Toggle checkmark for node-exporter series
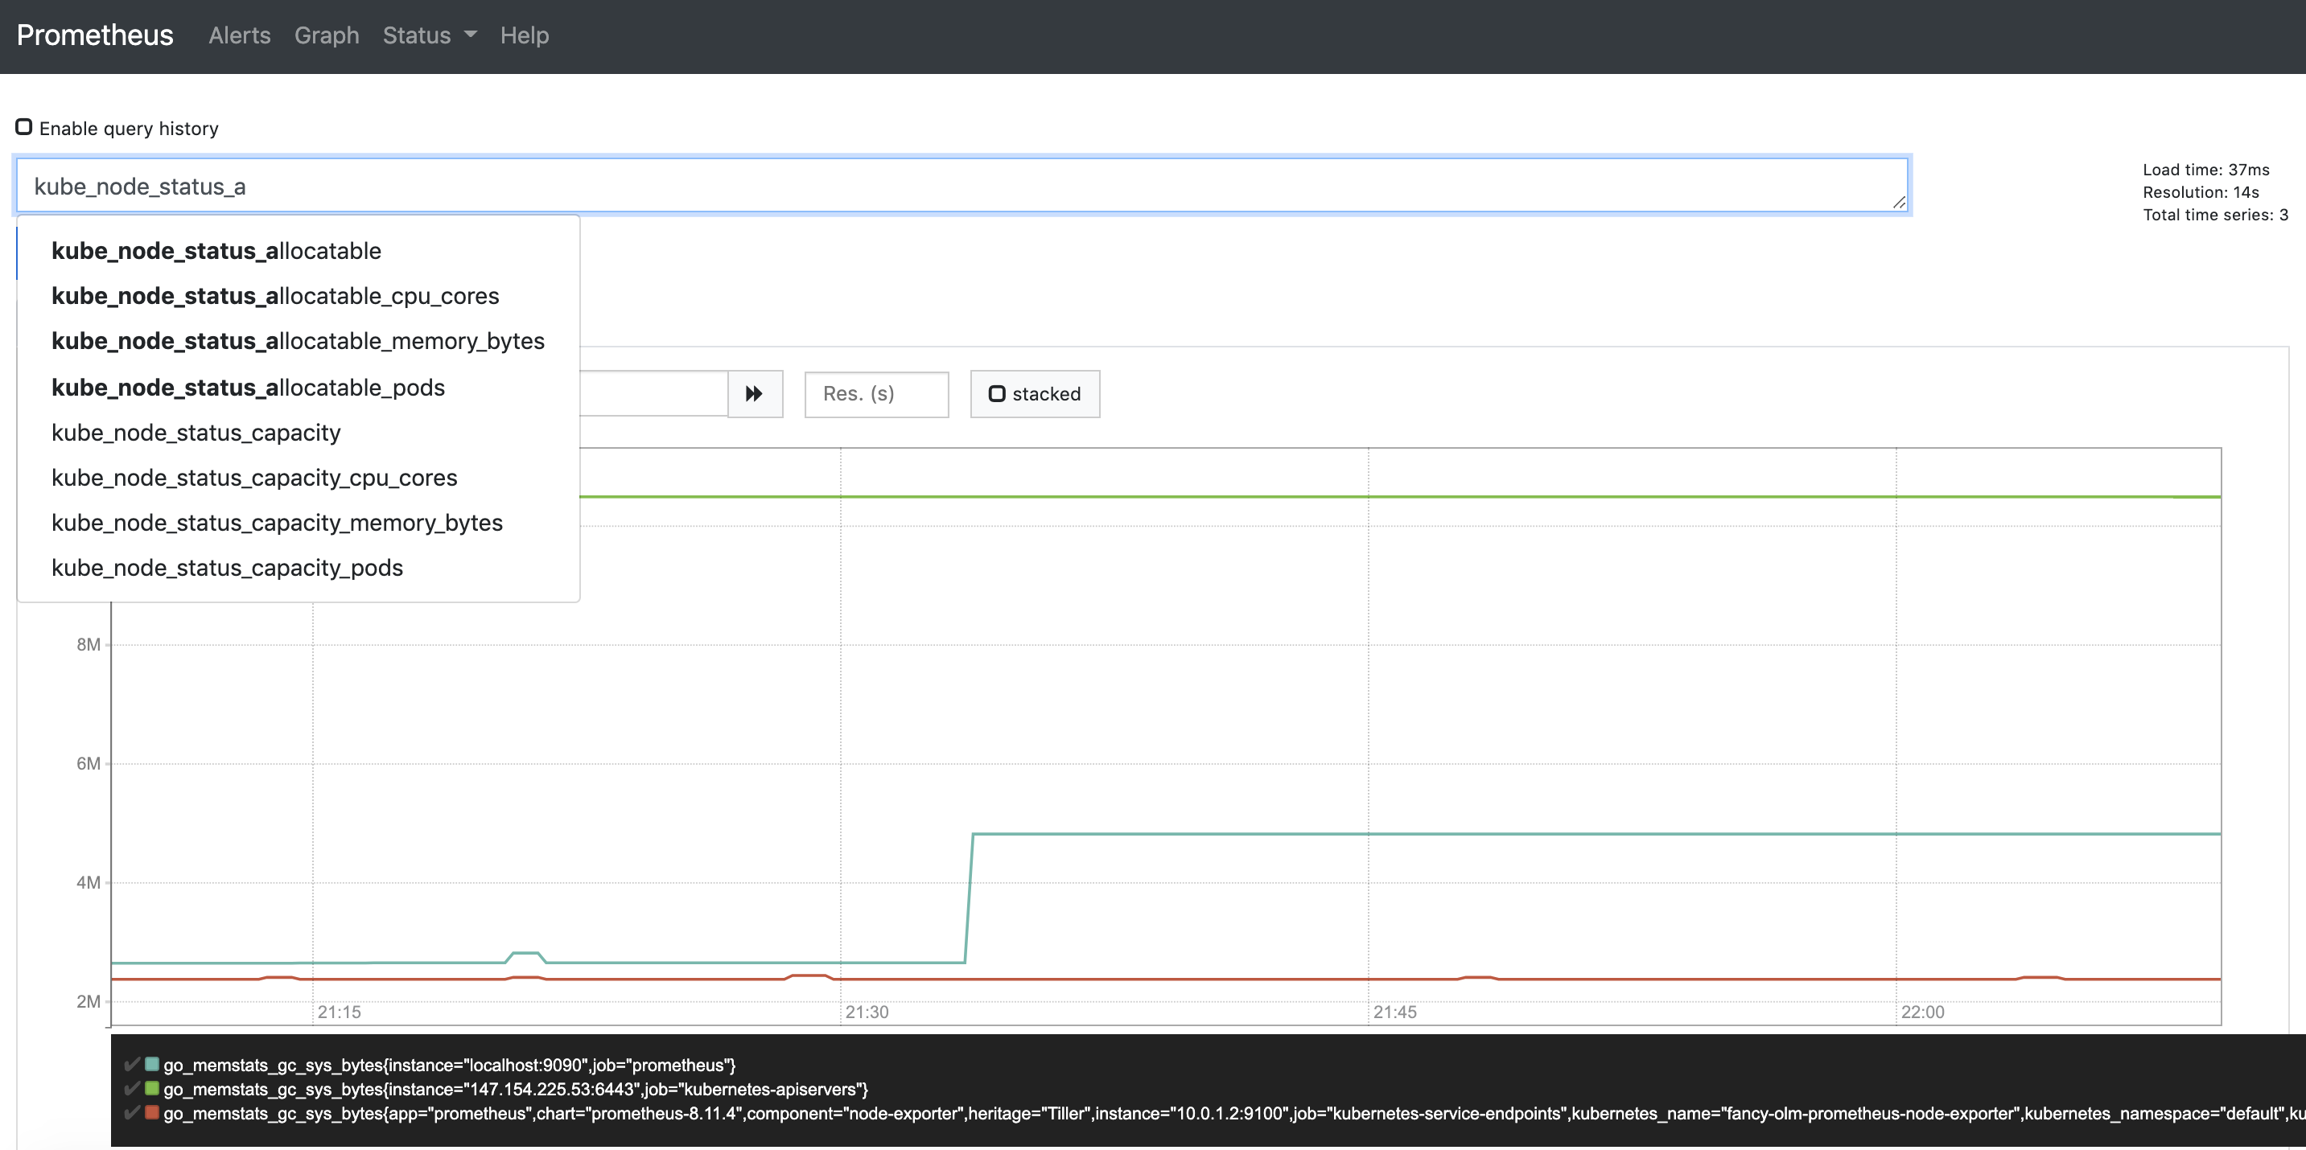 point(132,1112)
